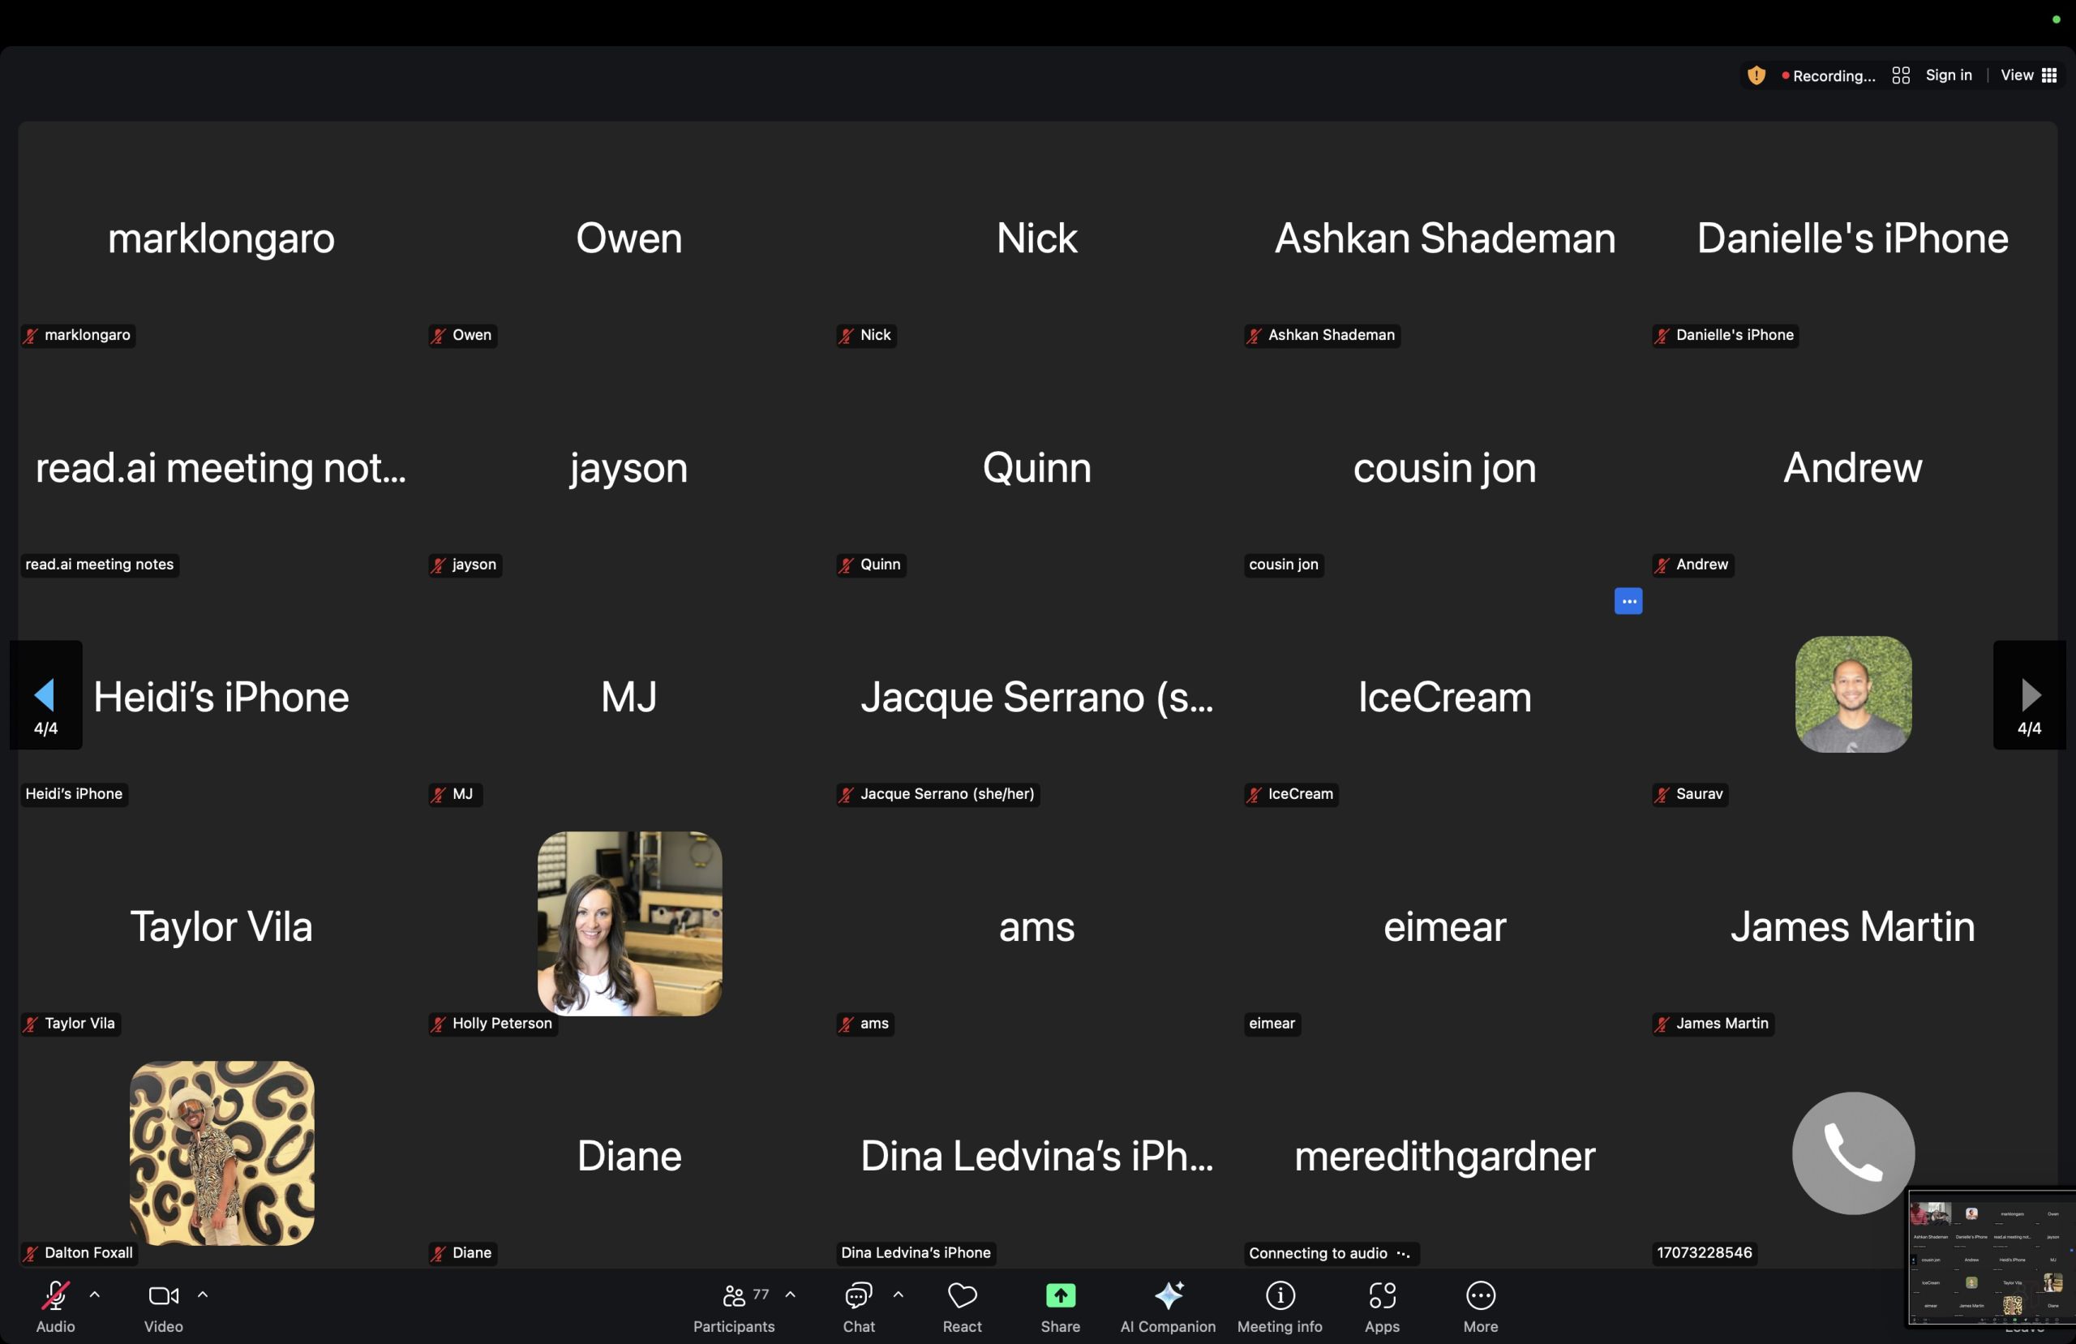2076x1344 pixels.
Task: Expand audio options caret
Action: pos(95,1295)
